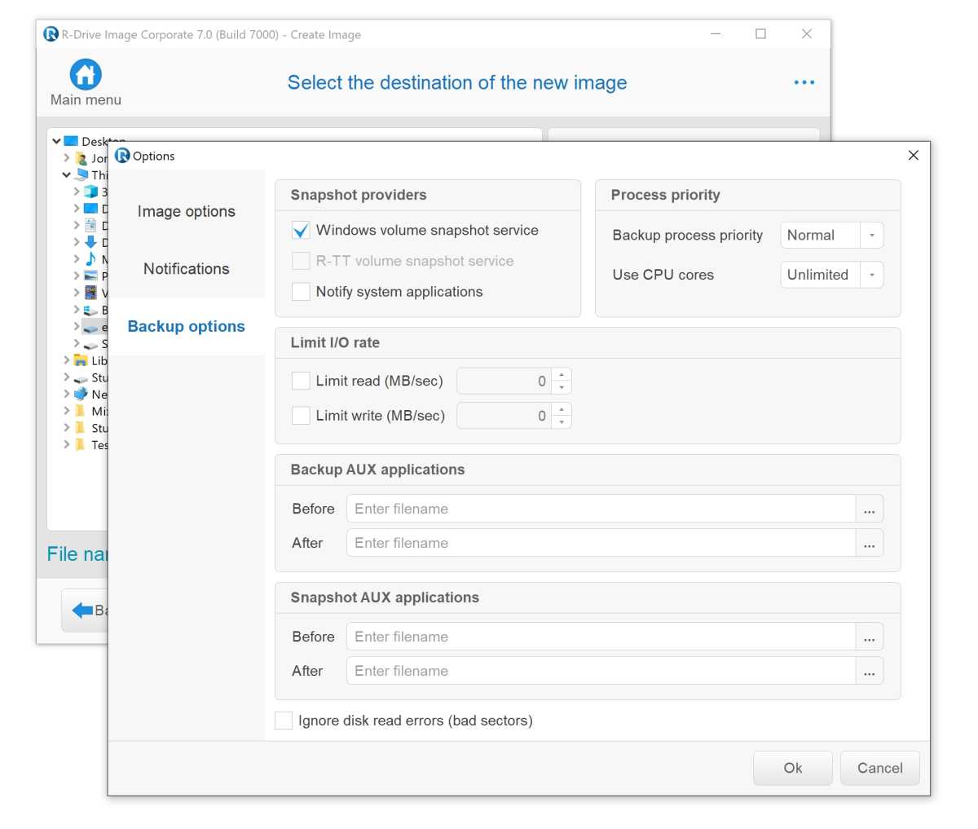Click Snapshot AUX After filename field
The image size is (978, 829).
point(601,671)
